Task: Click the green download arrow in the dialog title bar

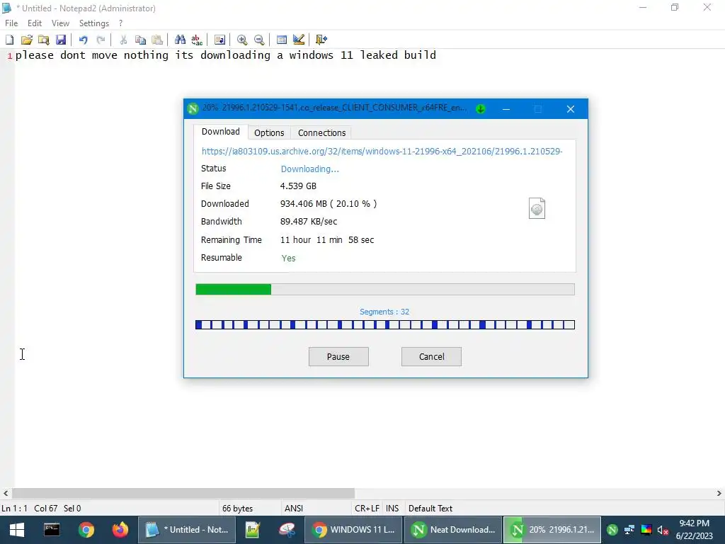Action: [481, 109]
